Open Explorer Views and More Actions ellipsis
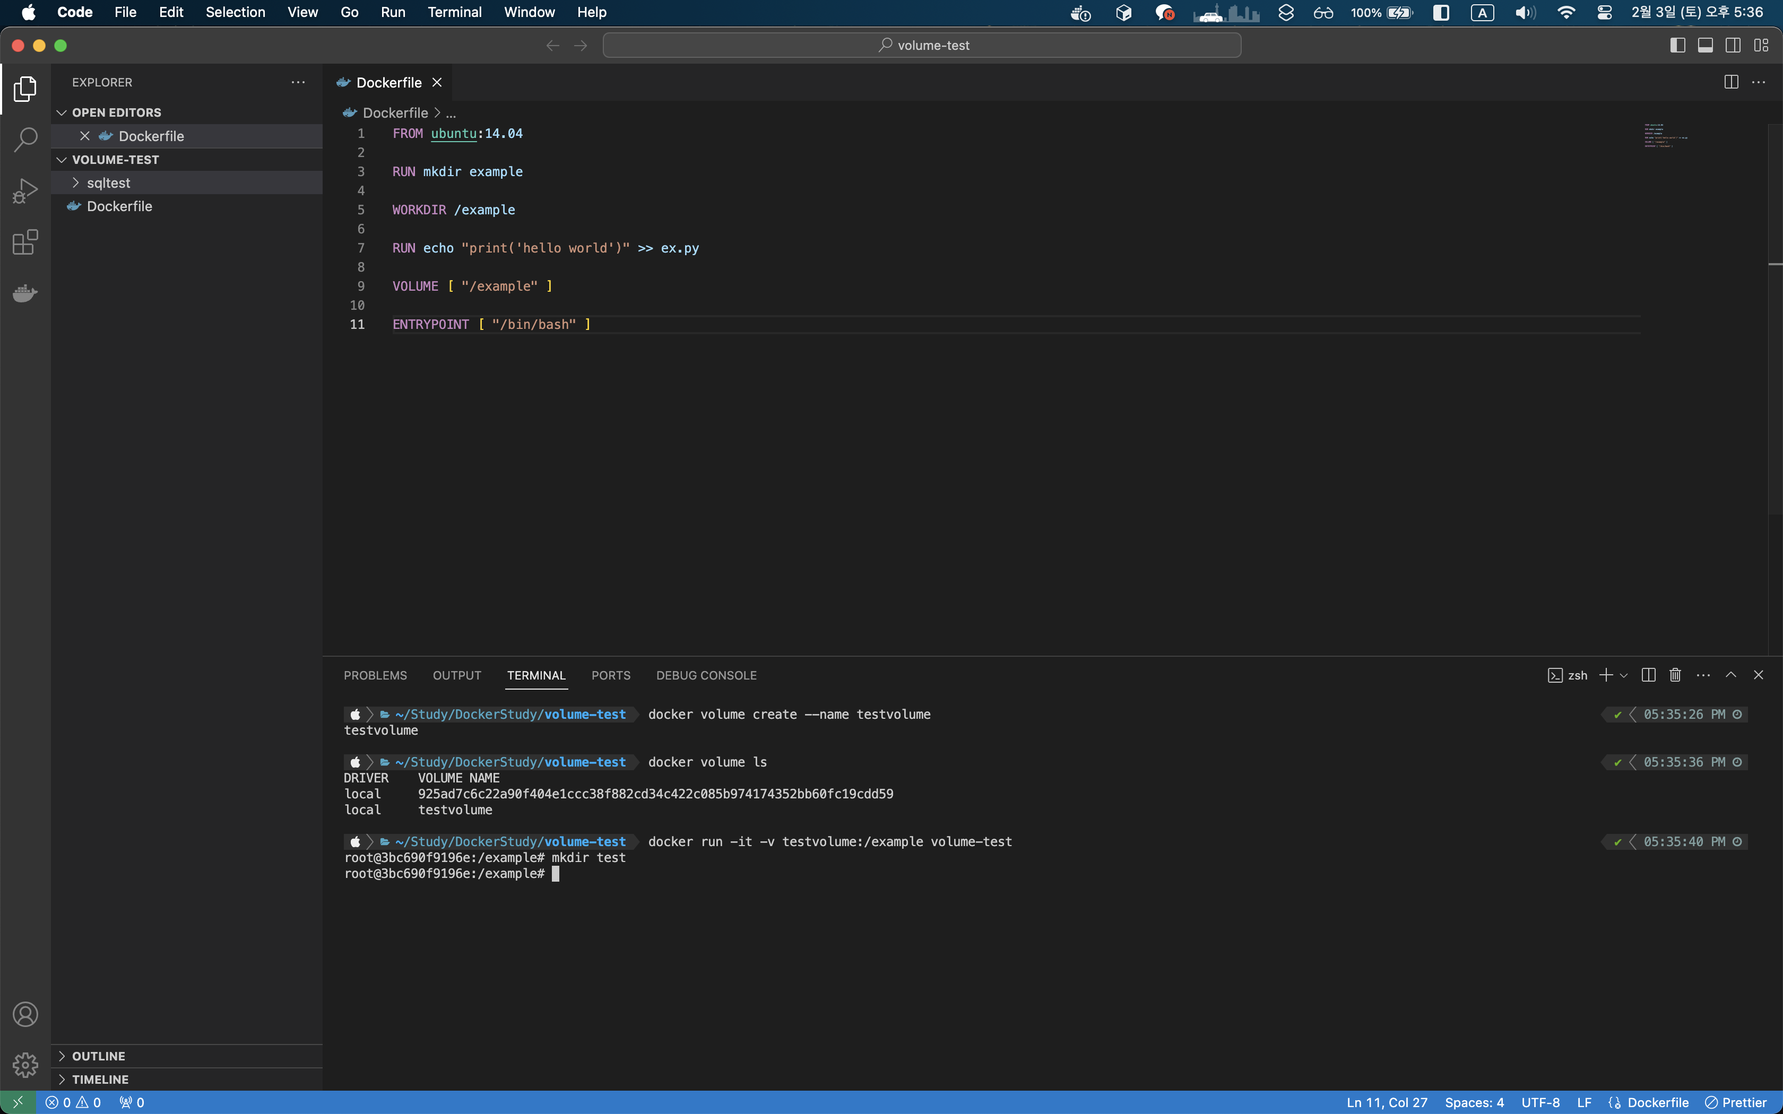The image size is (1783, 1114). click(x=298, y=83)
